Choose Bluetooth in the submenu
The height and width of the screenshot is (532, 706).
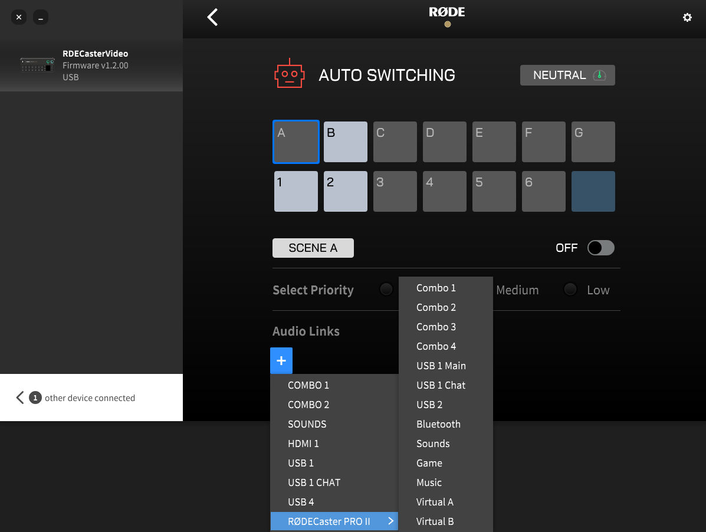click(438, 424)
